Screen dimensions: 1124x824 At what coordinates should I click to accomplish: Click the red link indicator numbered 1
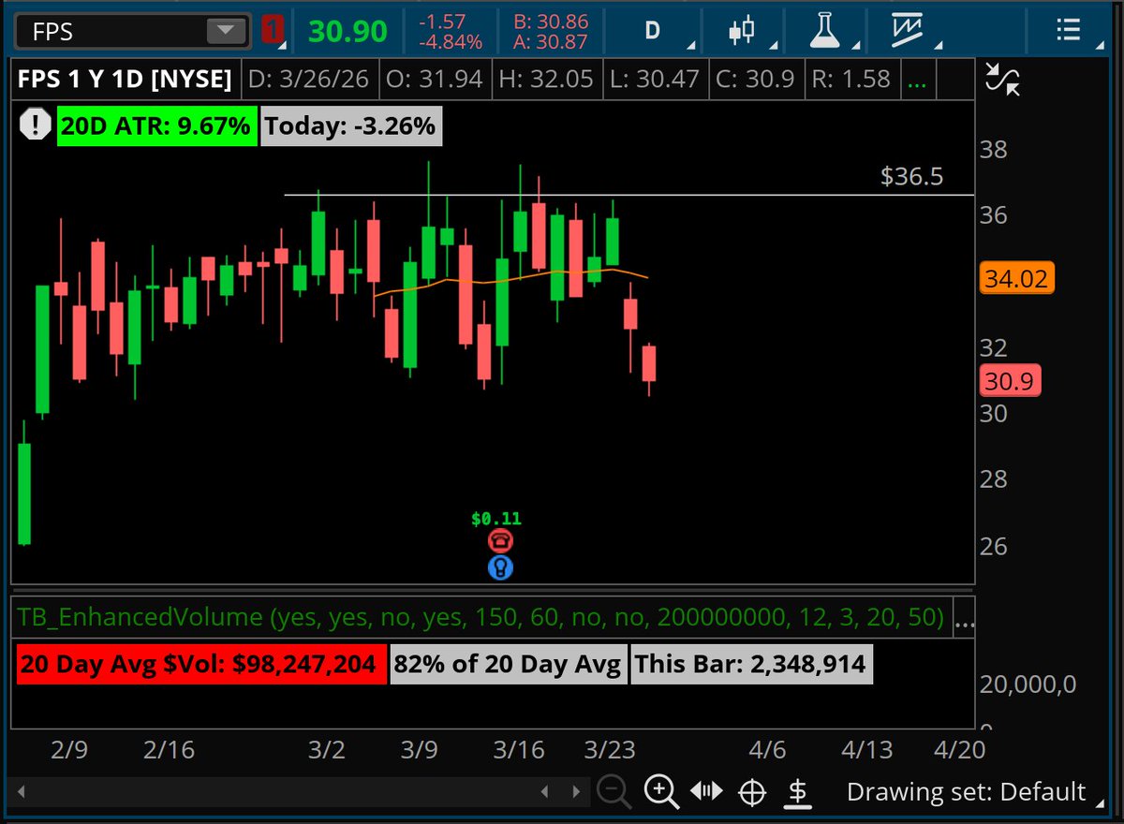coord(273,31)
